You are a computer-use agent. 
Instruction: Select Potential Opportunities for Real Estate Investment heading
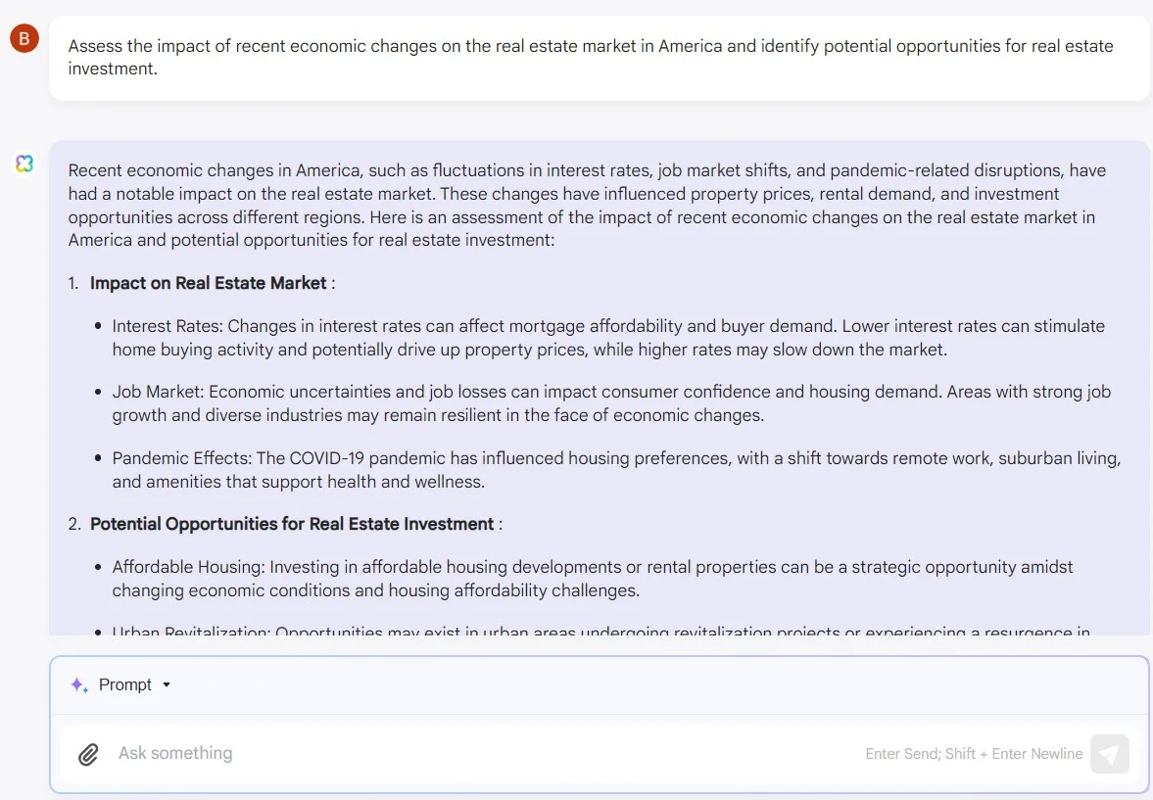coord(292,524)
